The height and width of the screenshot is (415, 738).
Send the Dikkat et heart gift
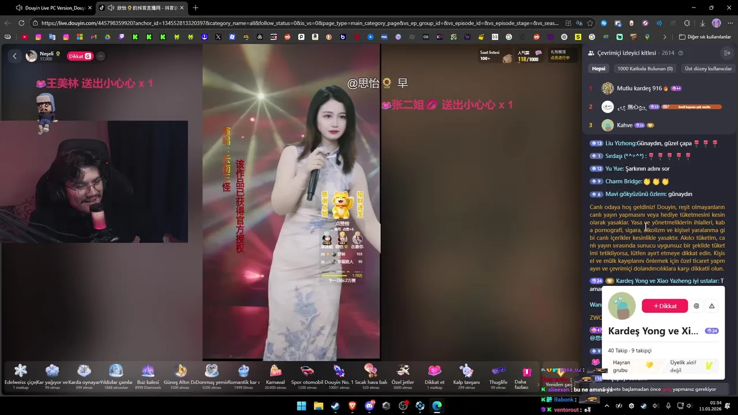[x=435, y=376]
